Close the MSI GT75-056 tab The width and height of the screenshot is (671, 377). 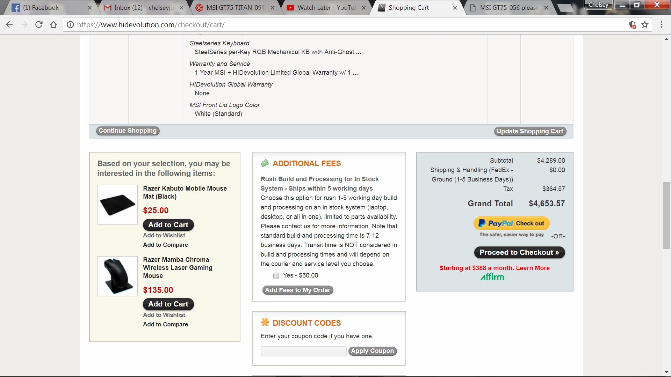click(546, 8)
